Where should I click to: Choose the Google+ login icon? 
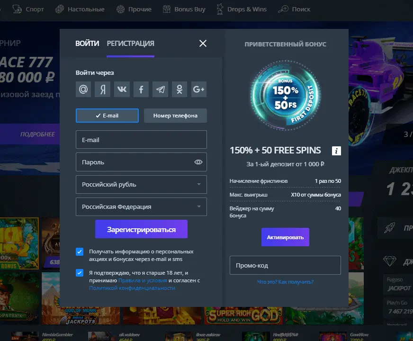click(198, 89)
